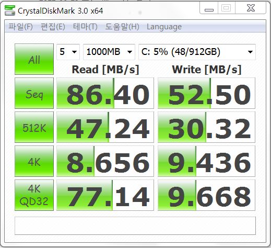Image resolution: width=271 pixels, height=248 pixels.
Task: Start the 512K random test
Action: [34, 127]
